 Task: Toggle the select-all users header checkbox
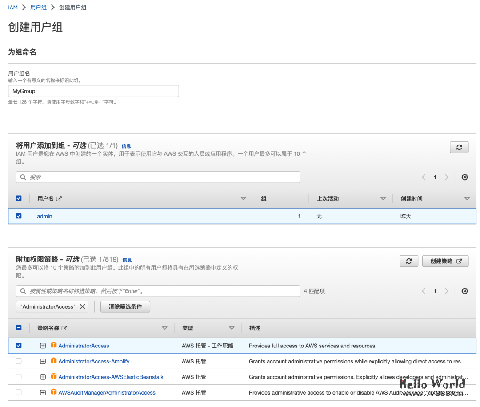click(x=18, y=198)
